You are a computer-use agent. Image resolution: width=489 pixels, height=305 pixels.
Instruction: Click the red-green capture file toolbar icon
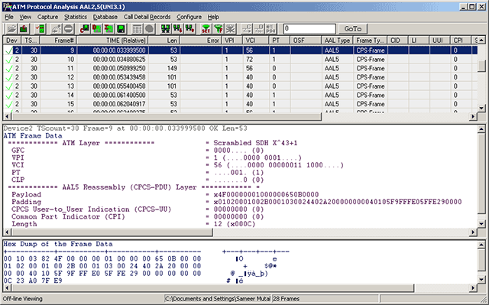point(24,29)
